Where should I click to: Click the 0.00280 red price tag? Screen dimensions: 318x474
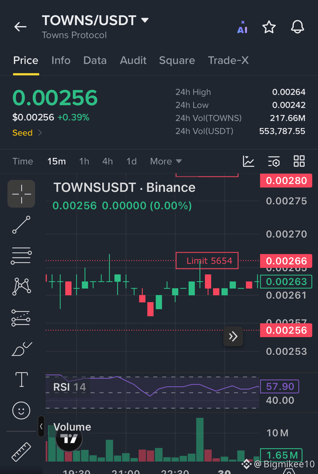(x=286, y=180)
